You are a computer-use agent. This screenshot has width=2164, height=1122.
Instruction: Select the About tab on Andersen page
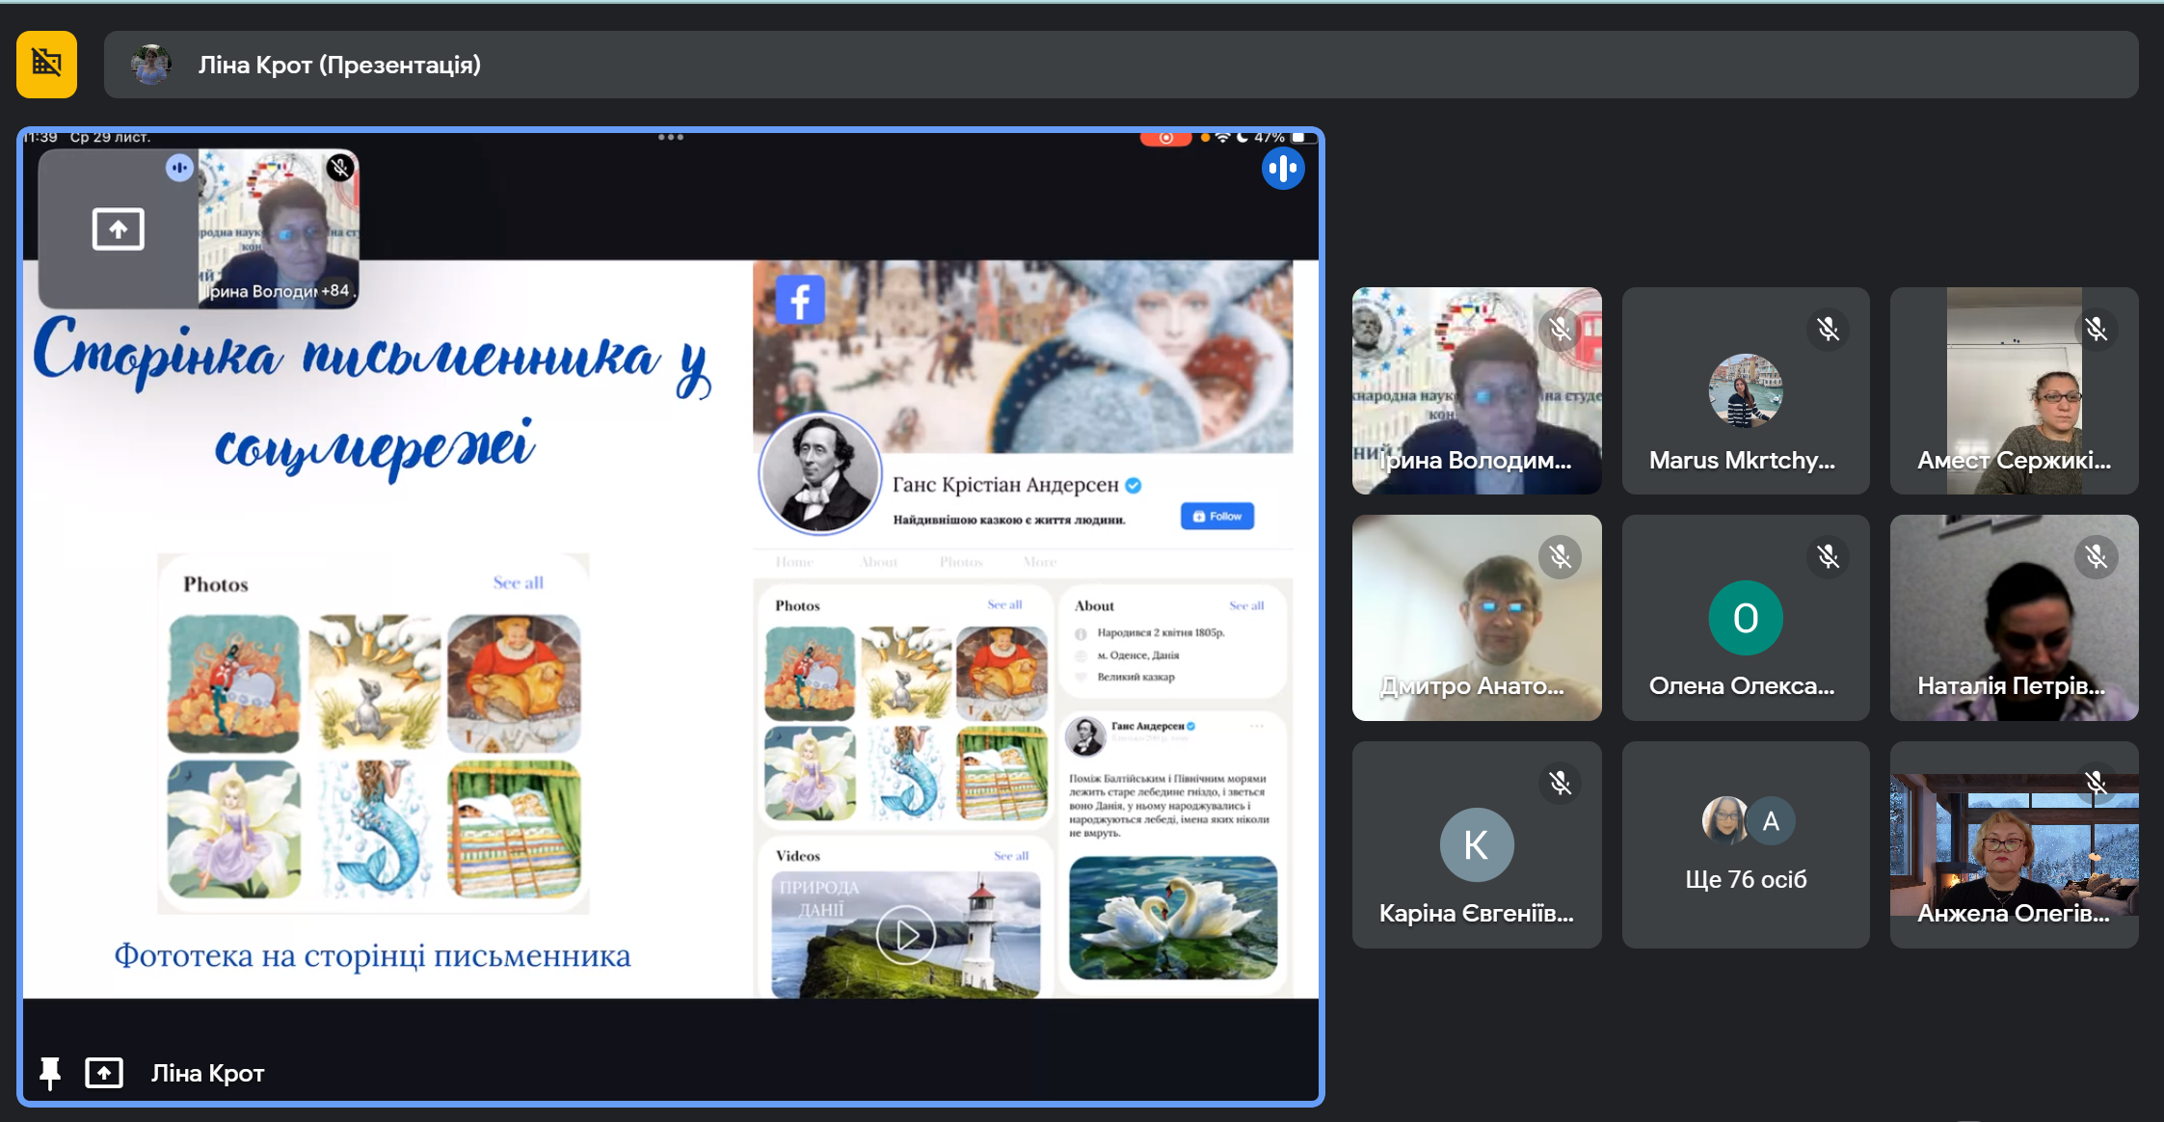click(878, 562)
